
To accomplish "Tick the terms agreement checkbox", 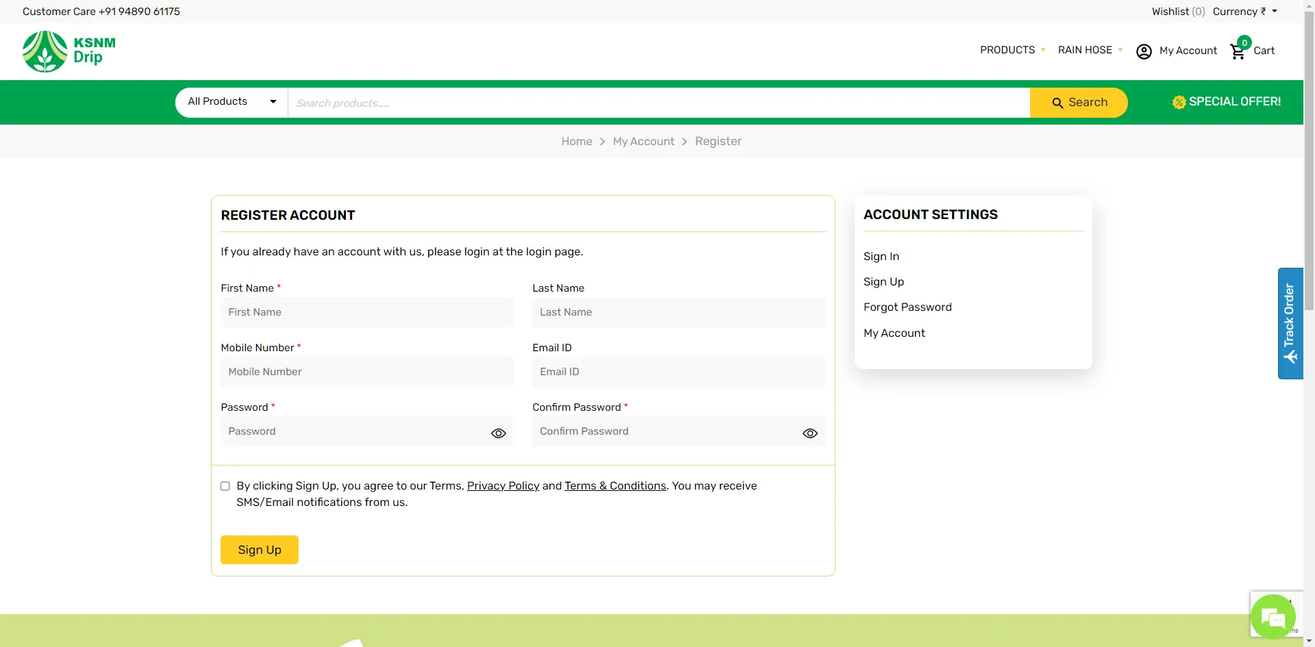I will point(225,486).
